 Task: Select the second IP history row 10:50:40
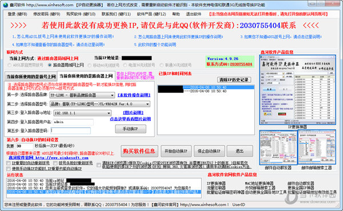click(206, 91)
